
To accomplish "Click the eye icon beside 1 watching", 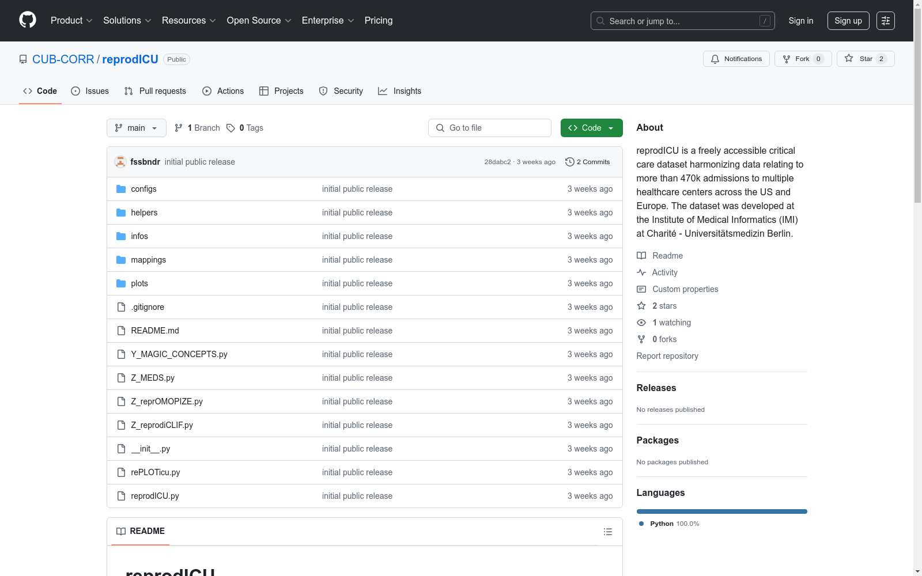I will coord(641,323).
